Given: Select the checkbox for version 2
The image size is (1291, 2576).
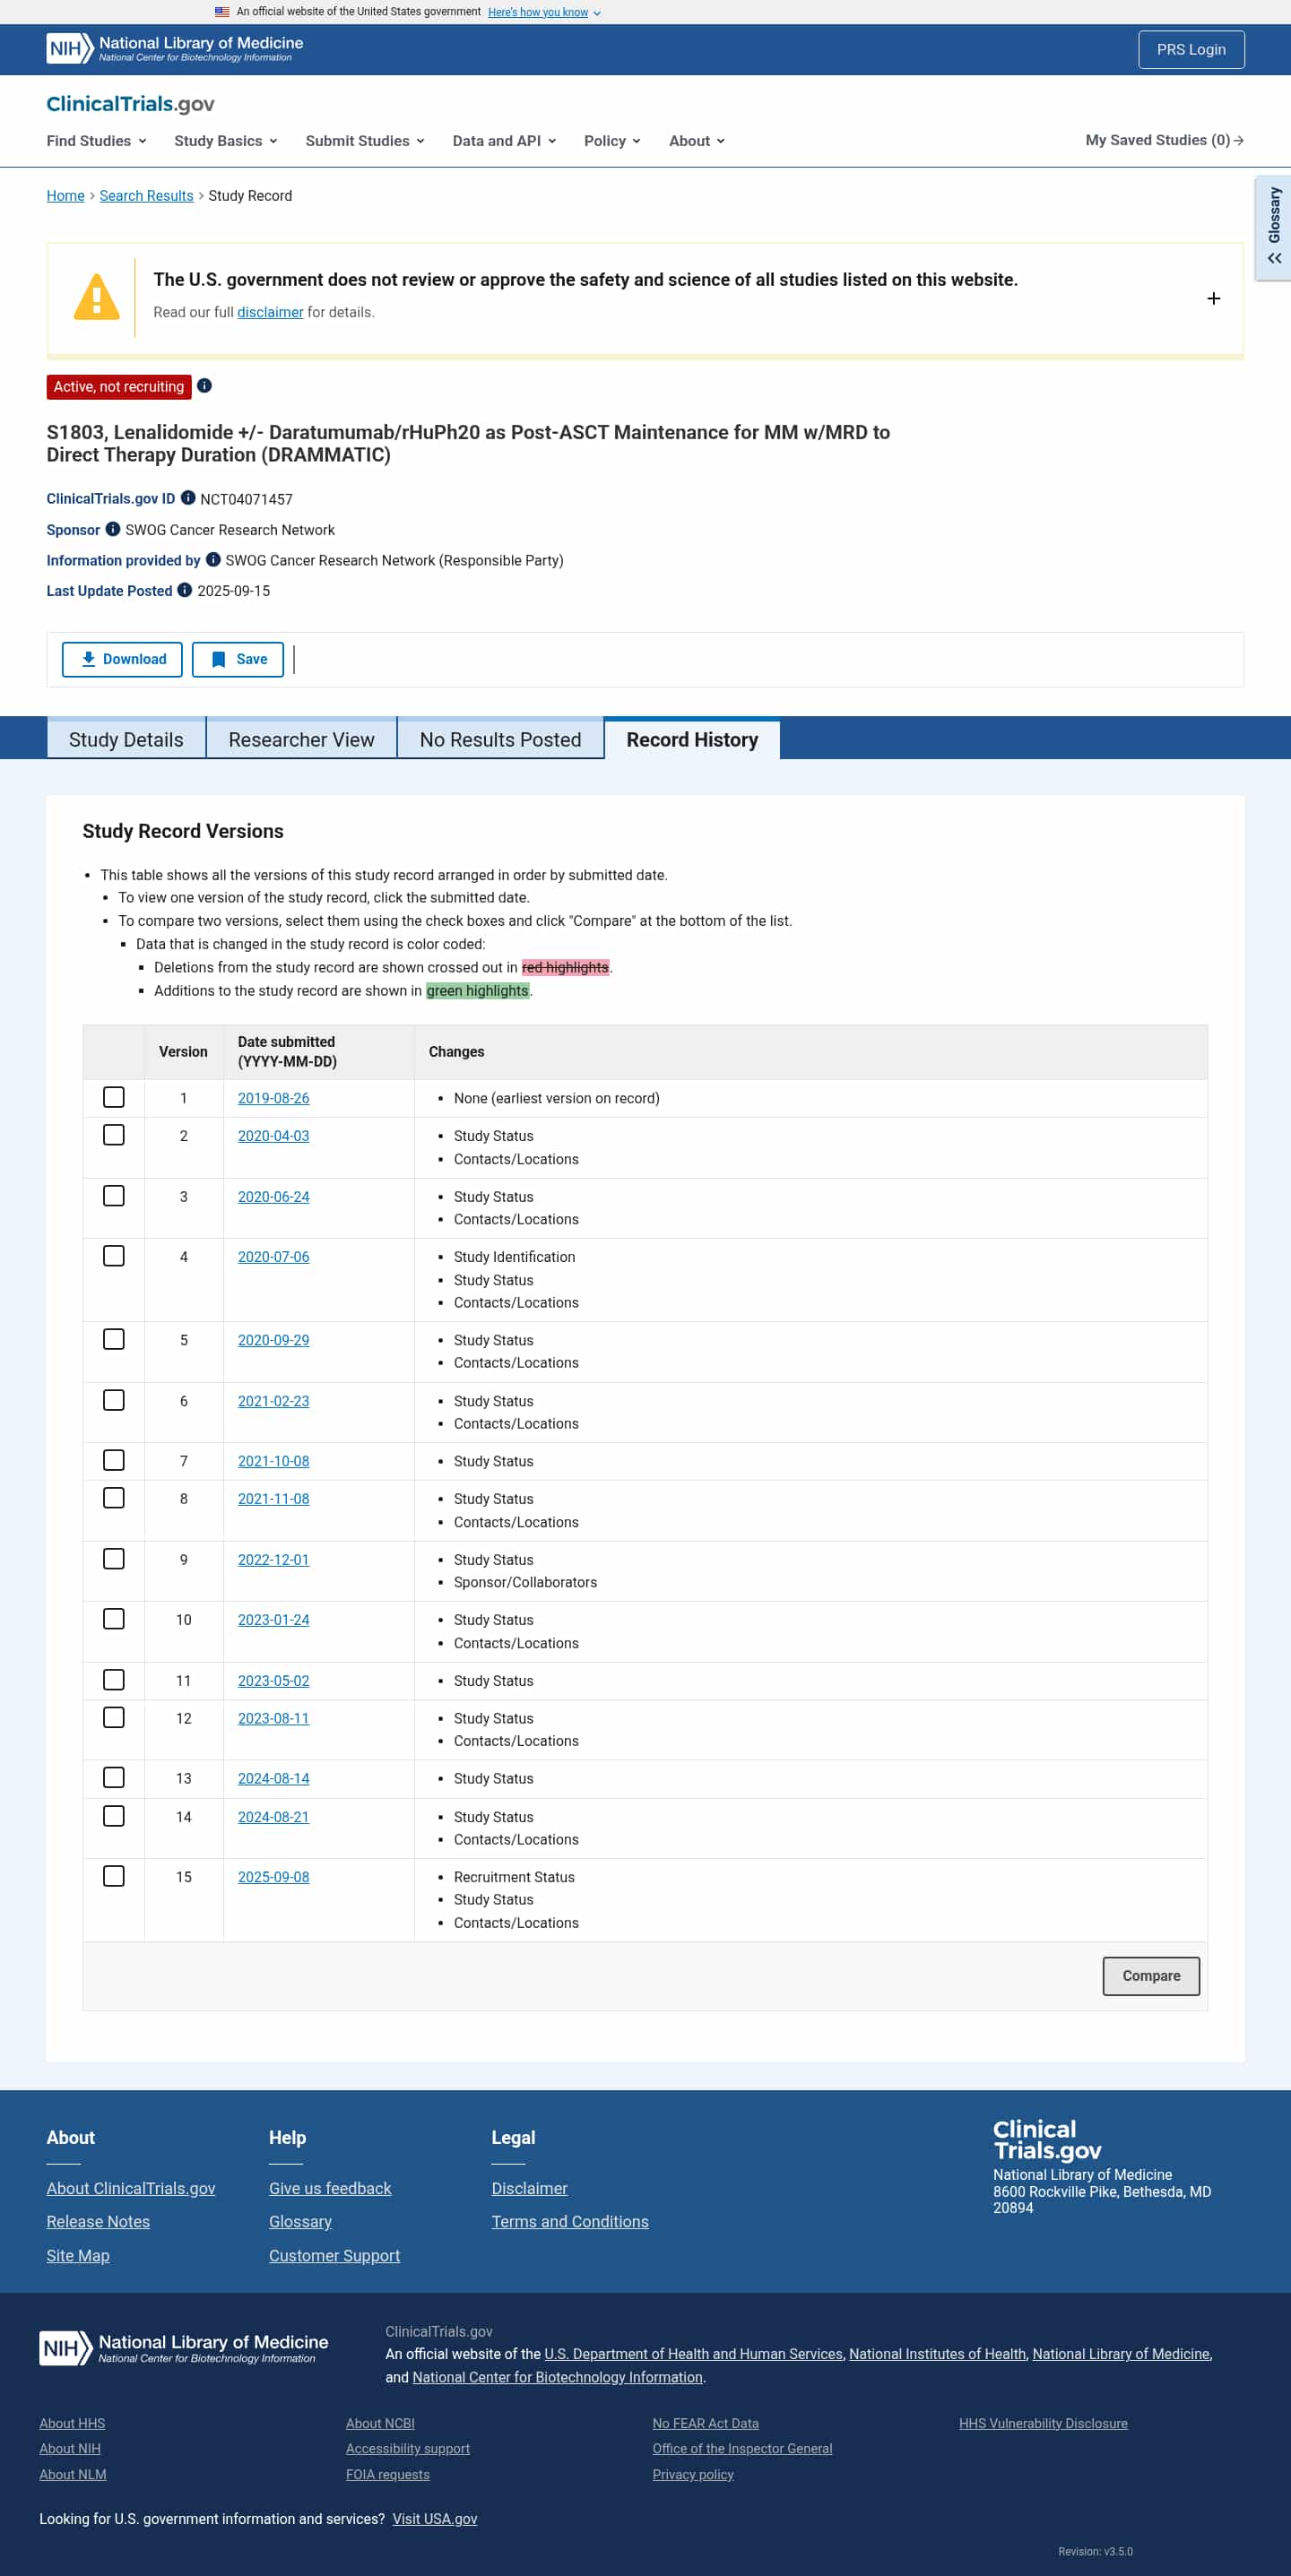Looking at the screenshot, I should click(x=114, y=1135).
